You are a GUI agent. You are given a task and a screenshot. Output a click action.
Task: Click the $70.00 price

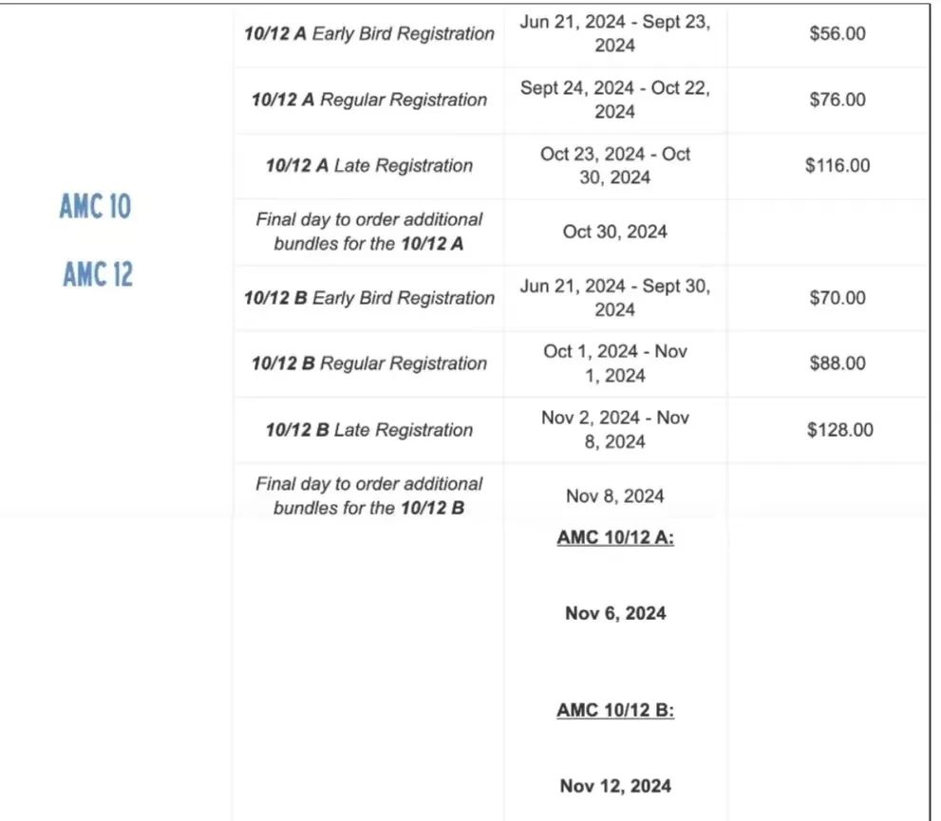tap(837, 298)
